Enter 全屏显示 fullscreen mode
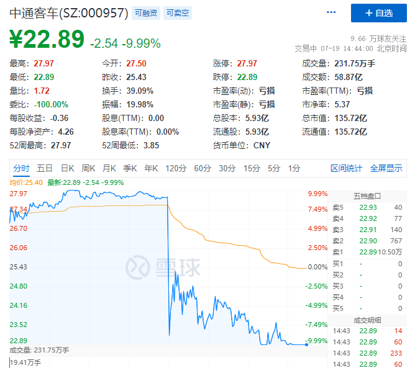The width and height of the screenshot is (415, 368). (386, 168)
